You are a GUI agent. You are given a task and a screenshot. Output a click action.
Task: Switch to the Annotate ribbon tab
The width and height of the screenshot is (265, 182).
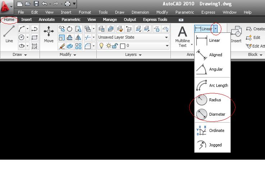[x=47, y=20]
